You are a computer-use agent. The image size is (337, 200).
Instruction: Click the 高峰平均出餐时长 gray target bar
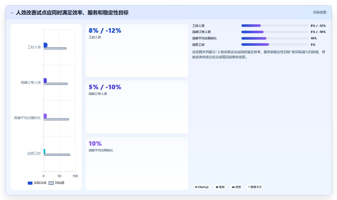tap(56, 119)
